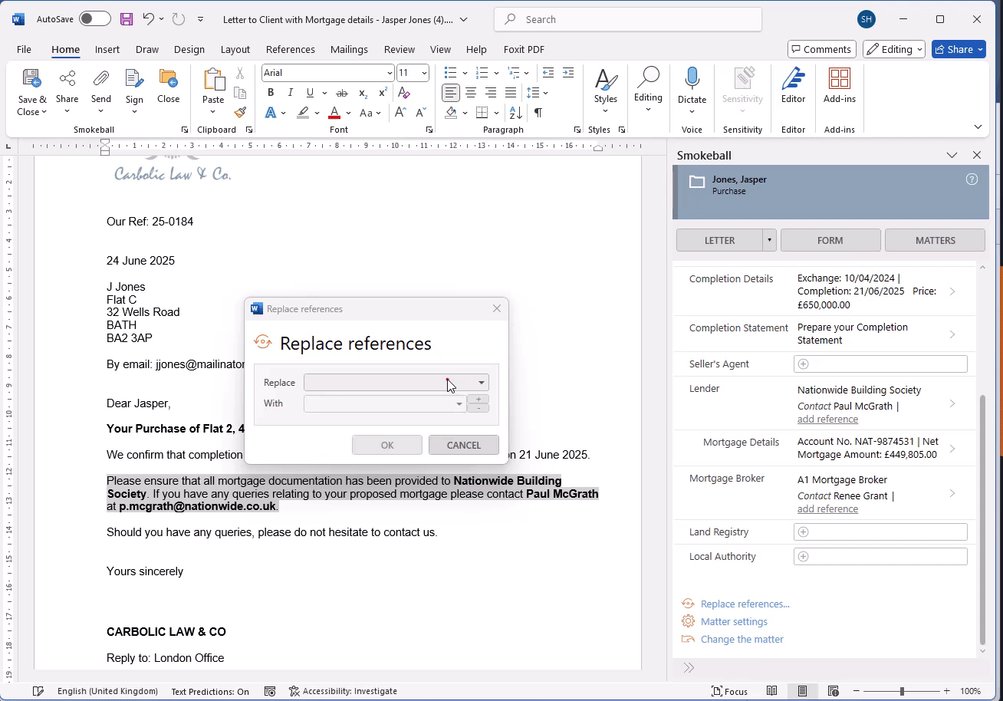Click the Send paperclip icon
Screen dimensions: 1003x701
101,79
